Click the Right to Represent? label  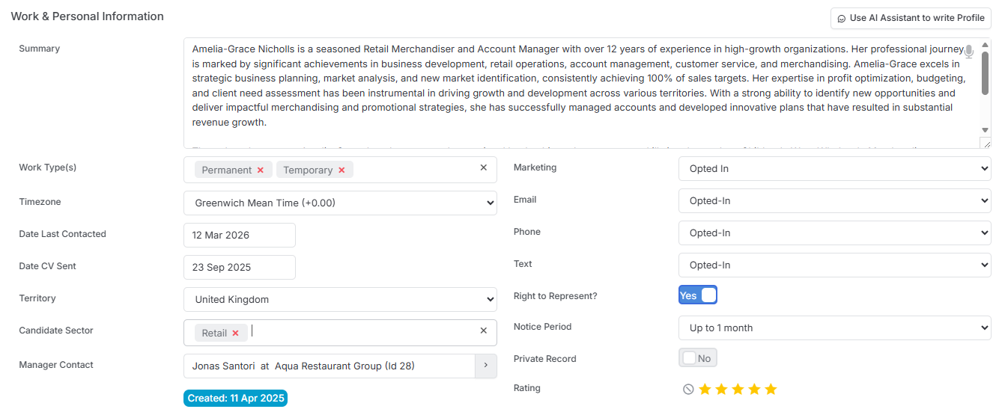tap(556, 295)
